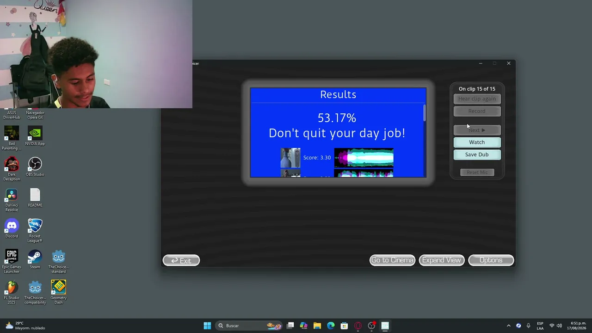This screenshot has height=333, width=592.
Task: Click the Next clip button
Action: 477,130
